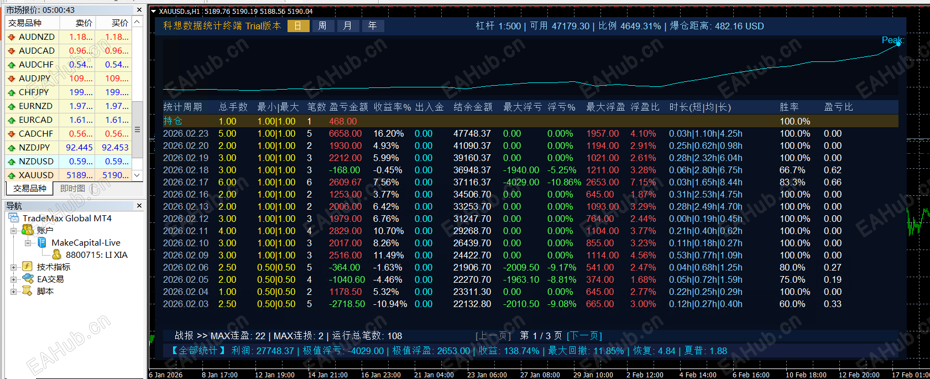The height and width of the screenshot is (379, 930).
Task: Click the 2026.02.17 date row
Action: (186, 182)
